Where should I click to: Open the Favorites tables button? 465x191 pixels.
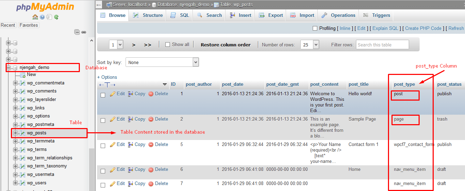pyautogui.click(x=29, y=25)
